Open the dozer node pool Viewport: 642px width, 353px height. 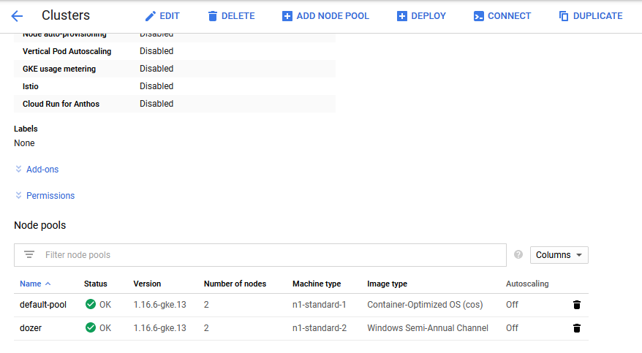(x=31, y=328)
